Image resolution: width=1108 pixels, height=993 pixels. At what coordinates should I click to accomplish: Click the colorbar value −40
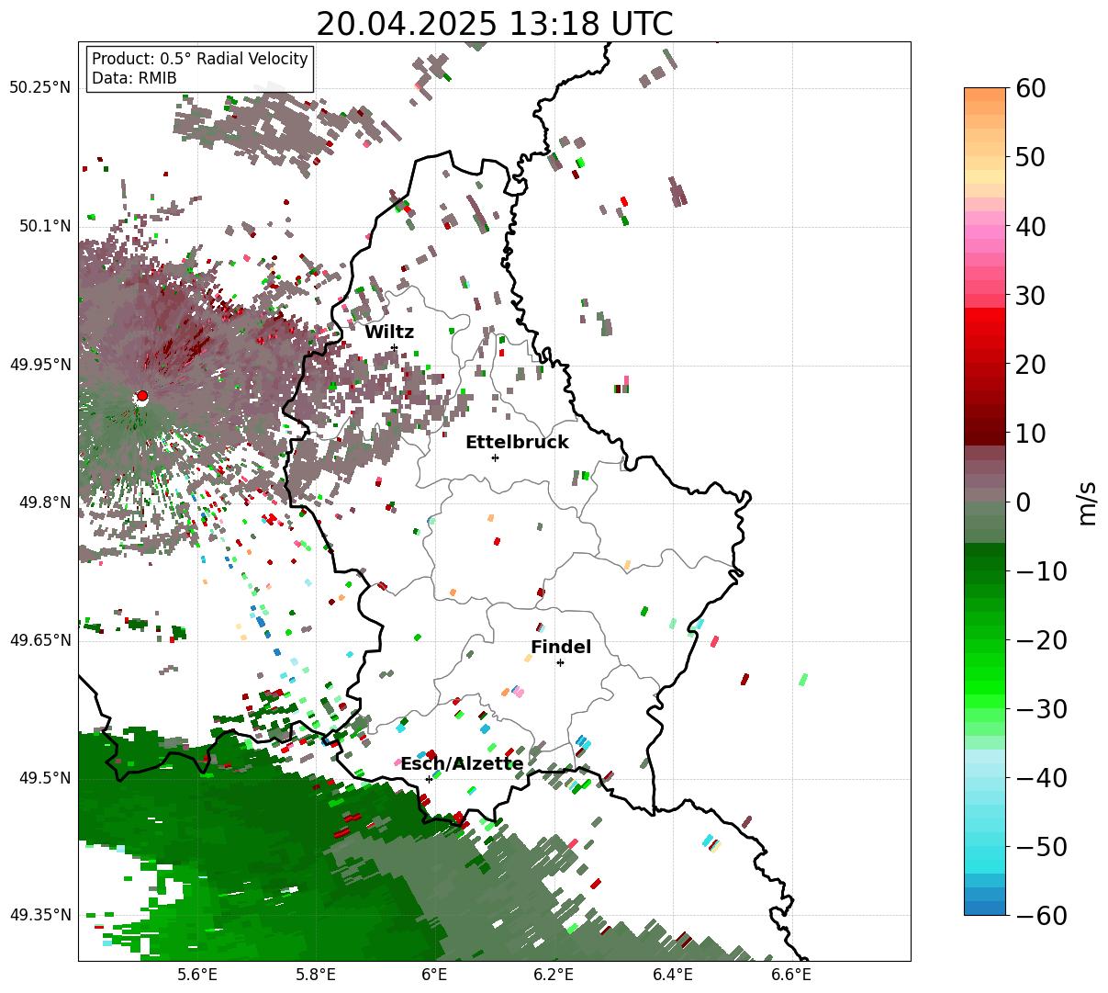point(1040,778)
